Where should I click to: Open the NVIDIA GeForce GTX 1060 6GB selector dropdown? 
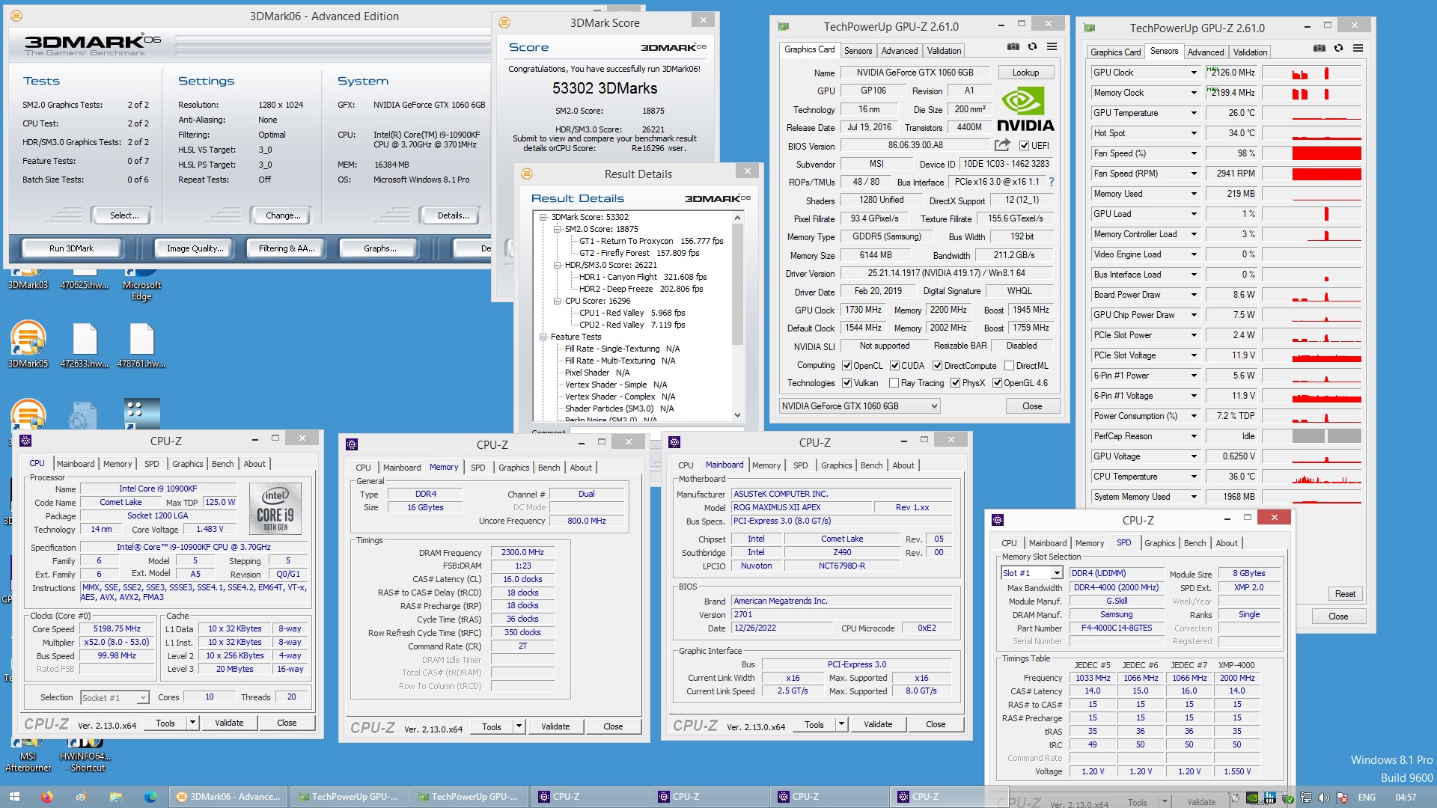coord(859,406)
